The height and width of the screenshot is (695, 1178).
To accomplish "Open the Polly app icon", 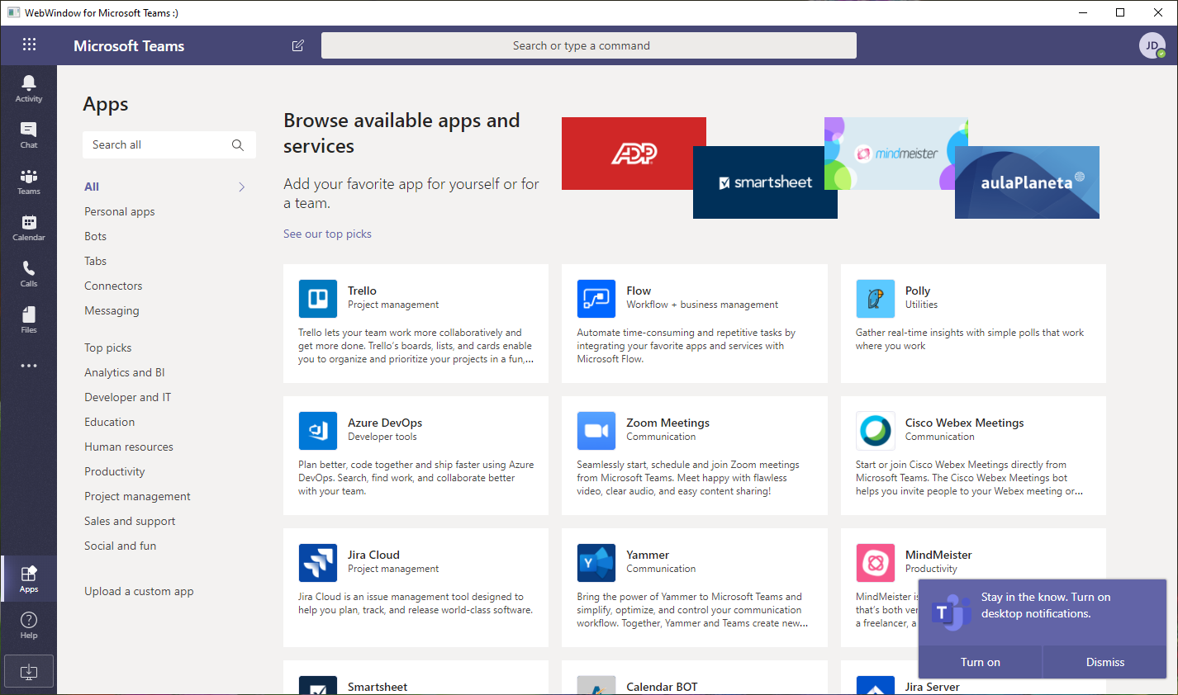I will 876,299.
